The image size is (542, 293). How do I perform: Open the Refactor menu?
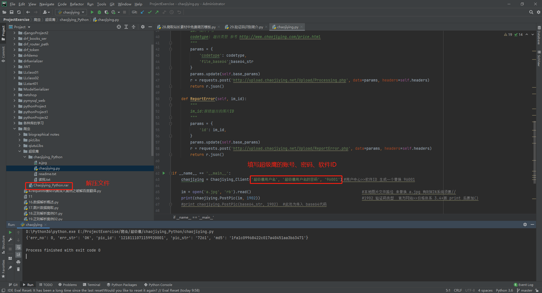pyautogui.click(x=77, y=4)
